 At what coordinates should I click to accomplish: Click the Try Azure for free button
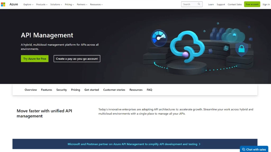35,59
